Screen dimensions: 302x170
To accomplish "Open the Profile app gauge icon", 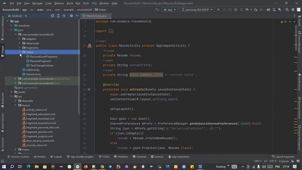I will [247, 9].
